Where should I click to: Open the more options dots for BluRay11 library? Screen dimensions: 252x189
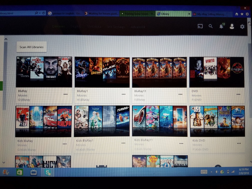click(180, 94)
